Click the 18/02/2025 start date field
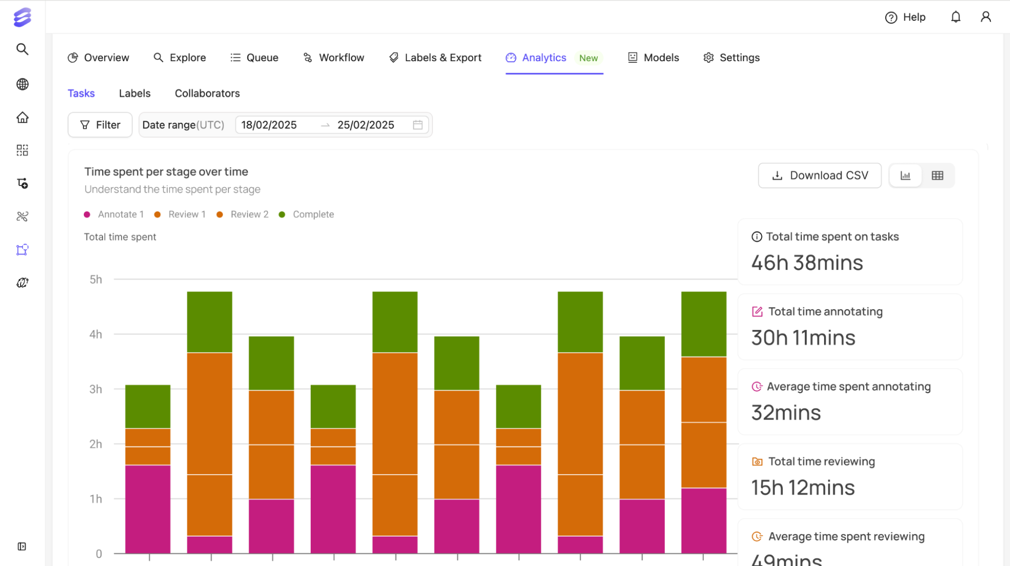Image resolution: width=1010 pixels, height=566 pixels. coord(269,125)
